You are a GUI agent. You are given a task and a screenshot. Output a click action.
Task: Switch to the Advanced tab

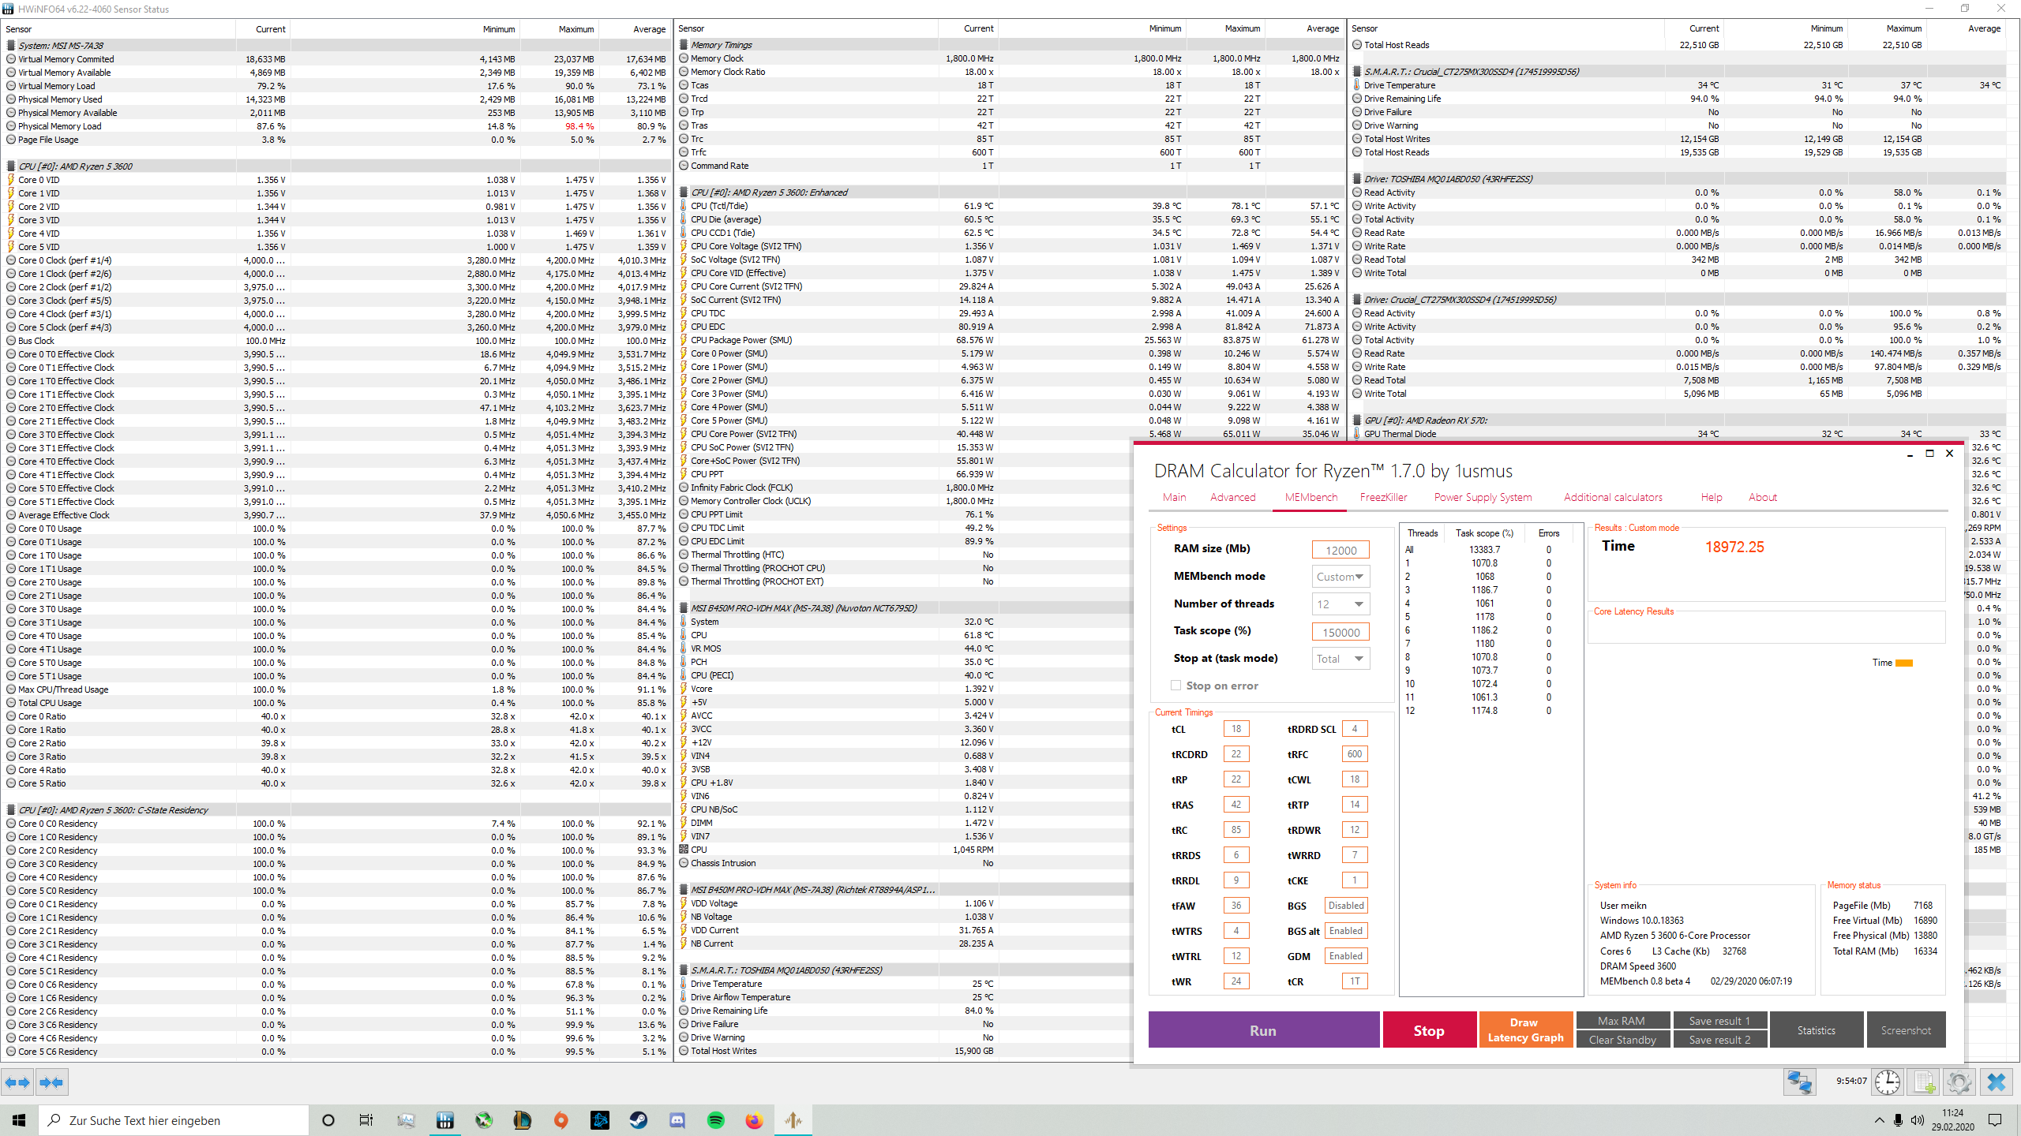point(1232,497)
